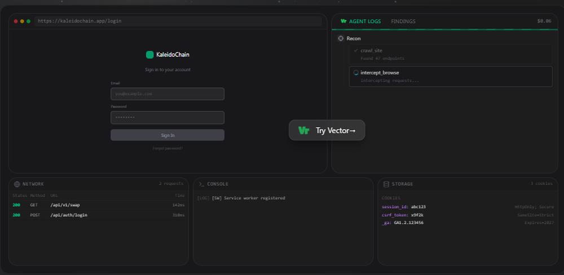564x275 pixels.
Task: Click the $0.06 cost indicator
Action: (x=544, y=21)
